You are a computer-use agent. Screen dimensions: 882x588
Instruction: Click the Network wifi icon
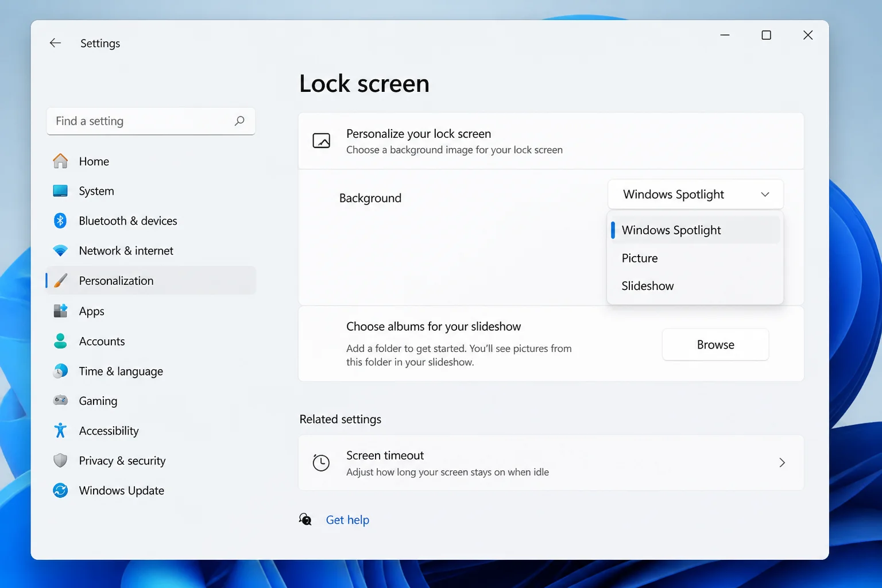tap(60, 251)
